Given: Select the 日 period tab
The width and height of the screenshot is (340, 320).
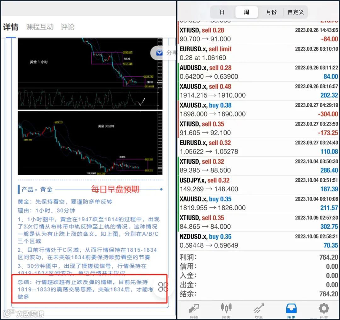Looking at the screenshot, I should 222,12.
